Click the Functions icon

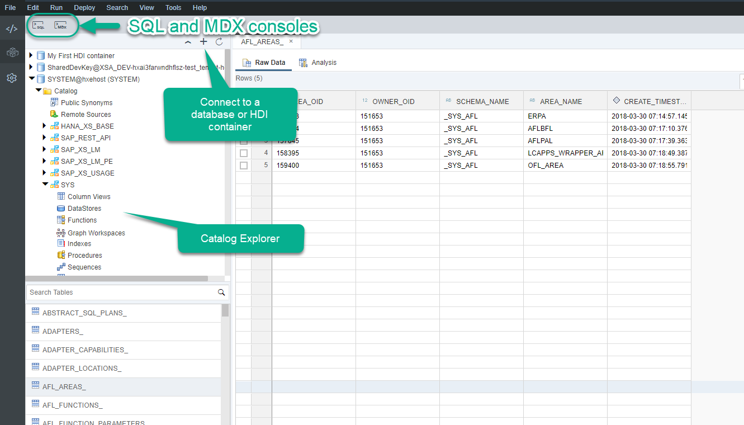pos(61,220)
